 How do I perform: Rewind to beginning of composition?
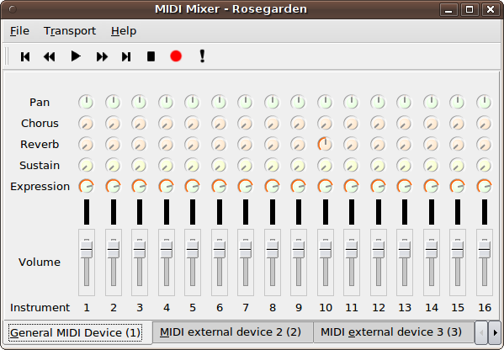(25, 57)
